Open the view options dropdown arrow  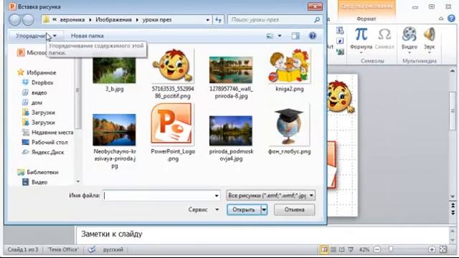click(x=280, y=36)
